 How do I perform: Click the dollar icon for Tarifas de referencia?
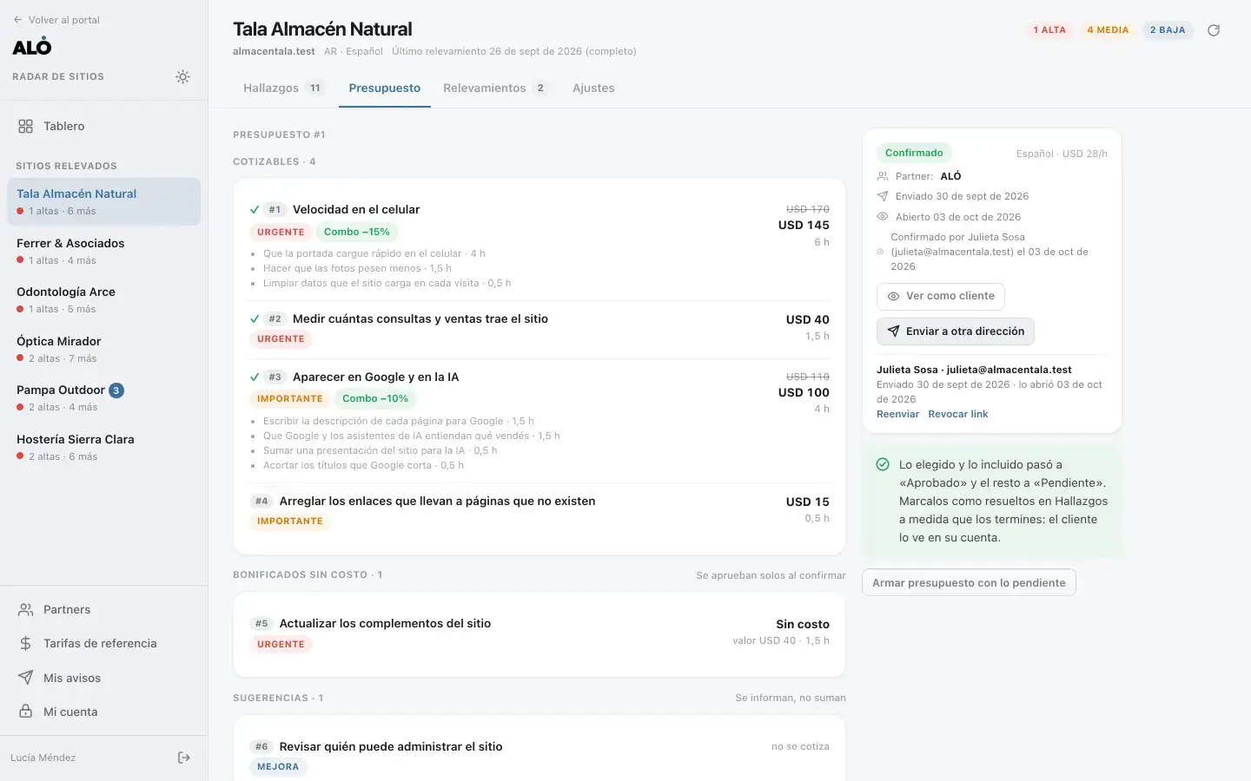[x=26, y=644]
